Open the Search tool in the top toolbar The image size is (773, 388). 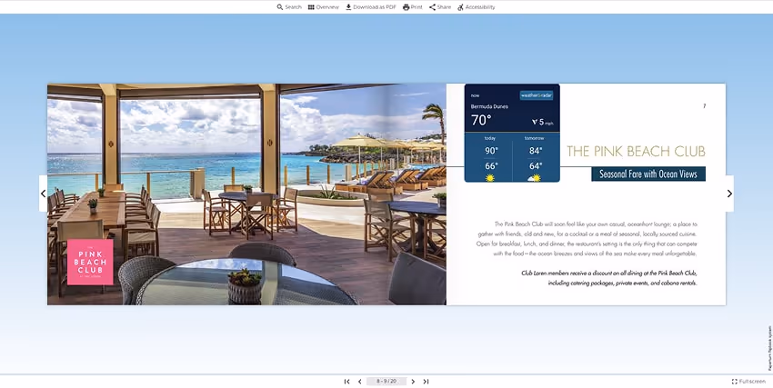289,7
